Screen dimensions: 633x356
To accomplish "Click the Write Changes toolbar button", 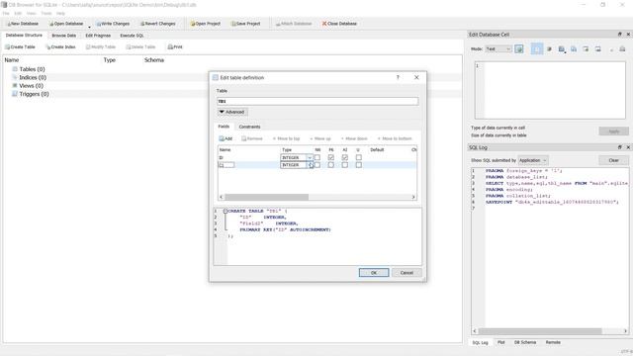I will 113,24.
